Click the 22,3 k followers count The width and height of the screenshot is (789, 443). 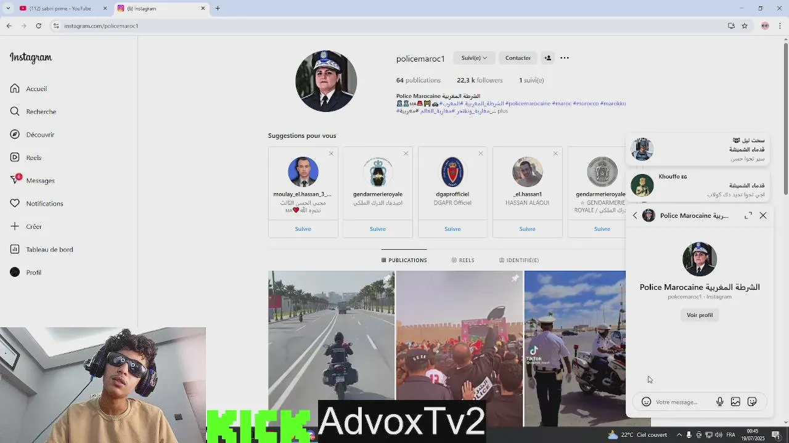(x=480, y=80)
